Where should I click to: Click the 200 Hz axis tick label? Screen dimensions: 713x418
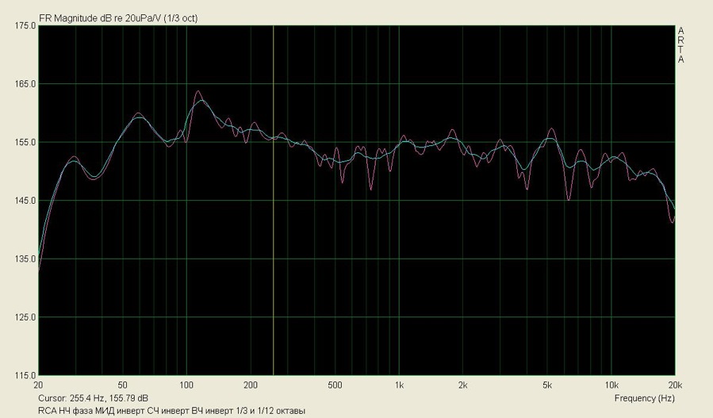point(251,385)
